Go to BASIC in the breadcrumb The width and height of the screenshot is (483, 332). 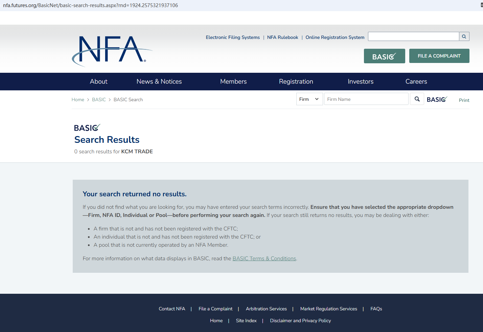click(x=99, y=99)
